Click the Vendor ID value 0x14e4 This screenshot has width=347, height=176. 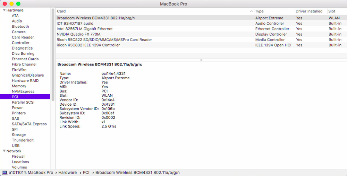[108, 100]
